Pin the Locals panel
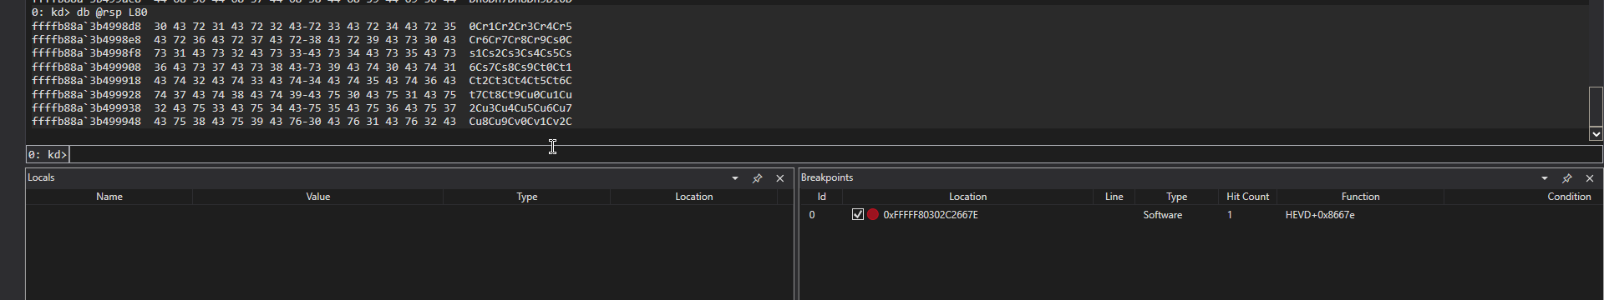The width and height of the screenshot is (1604, 300). click(757, 178)
